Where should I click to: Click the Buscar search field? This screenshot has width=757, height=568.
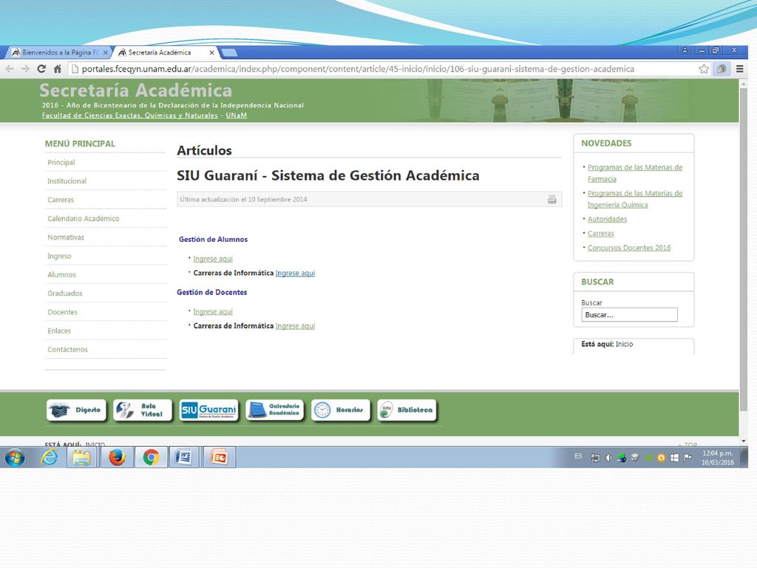click(629, 315)
